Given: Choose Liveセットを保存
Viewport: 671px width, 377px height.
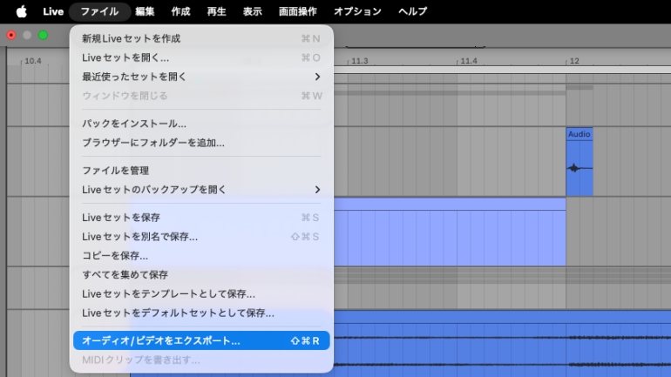Looking at the screenshot, I should [x=201, y=218].
